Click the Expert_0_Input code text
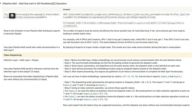Screen dimensions: 194x110 pos(91,94)
